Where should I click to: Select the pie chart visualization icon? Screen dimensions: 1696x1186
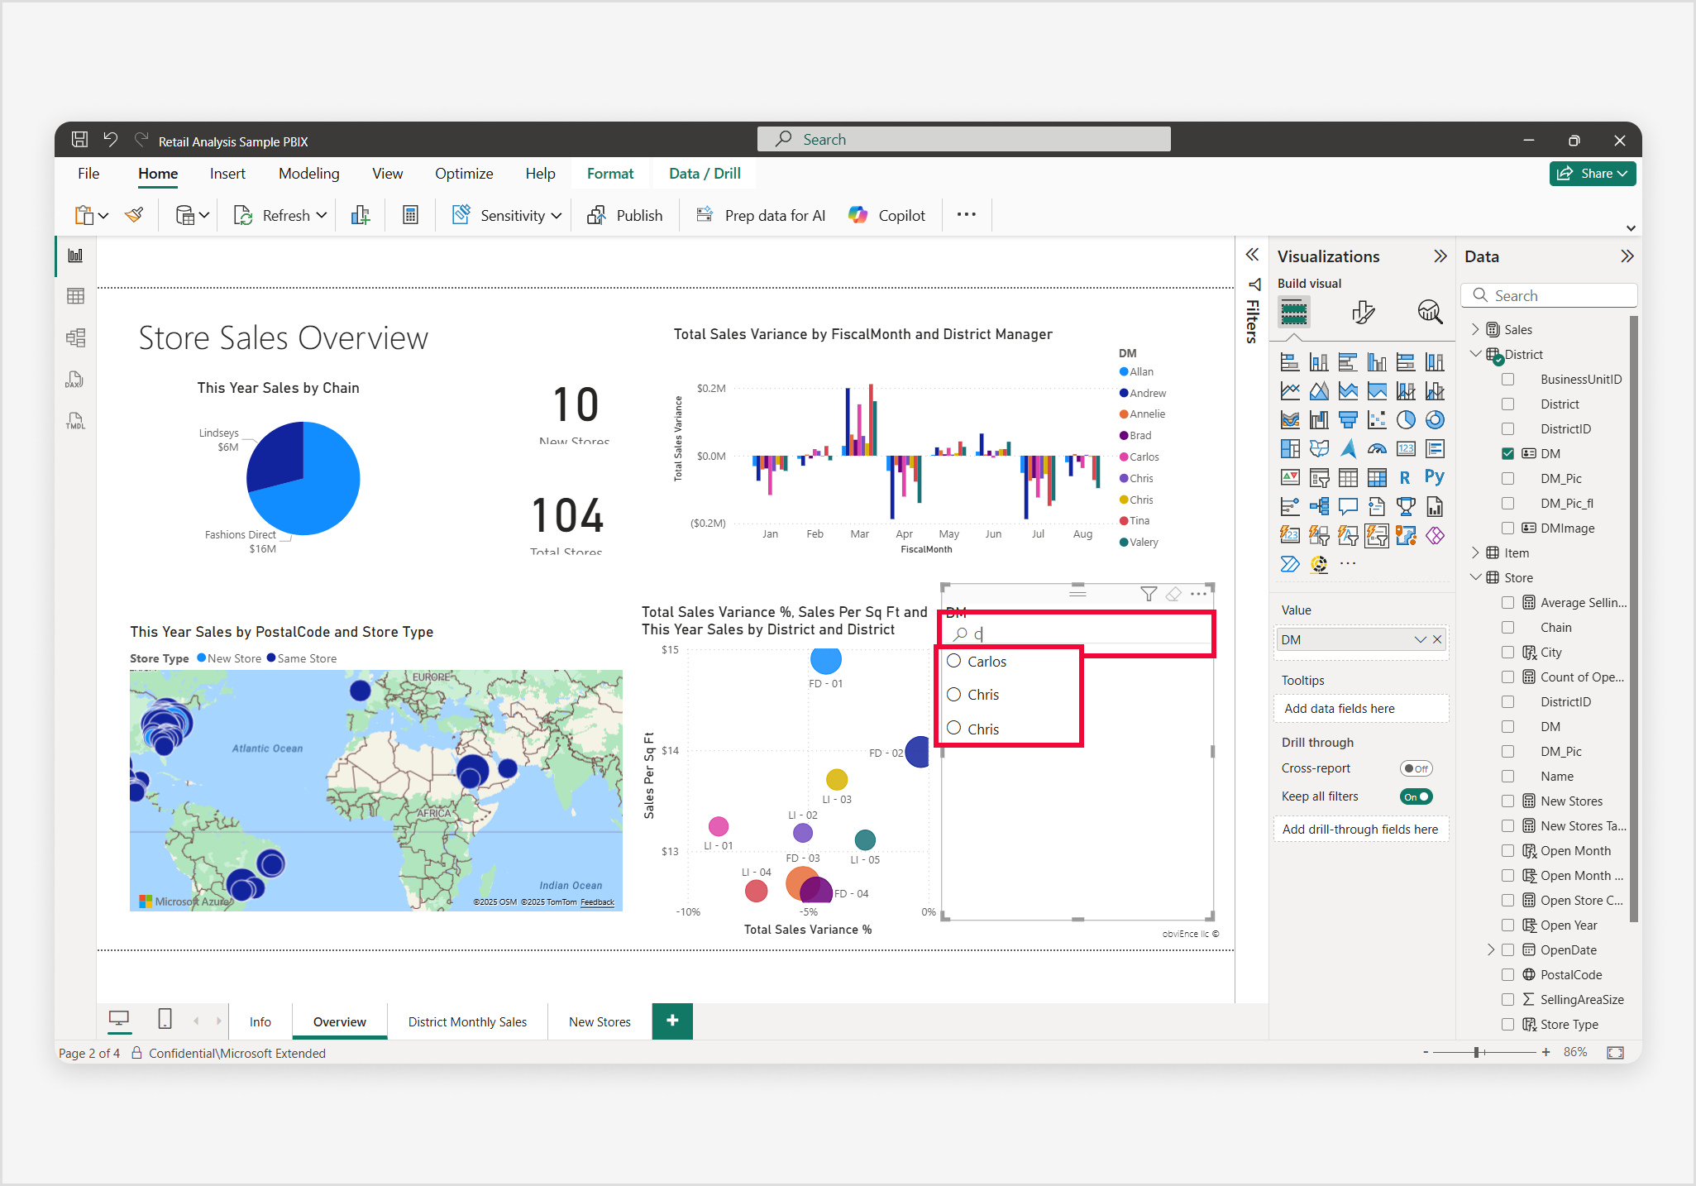[x=1406, y=420]
